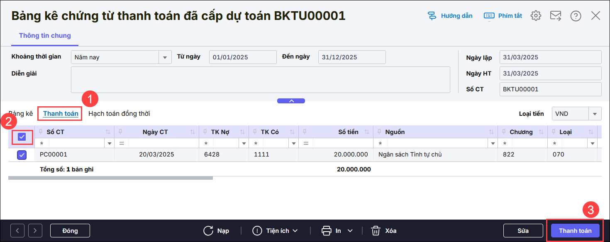Sort by Nguồn column
The width and height of the screenshot is (610, 242).
pyautogui.click(x=491, y=132)
